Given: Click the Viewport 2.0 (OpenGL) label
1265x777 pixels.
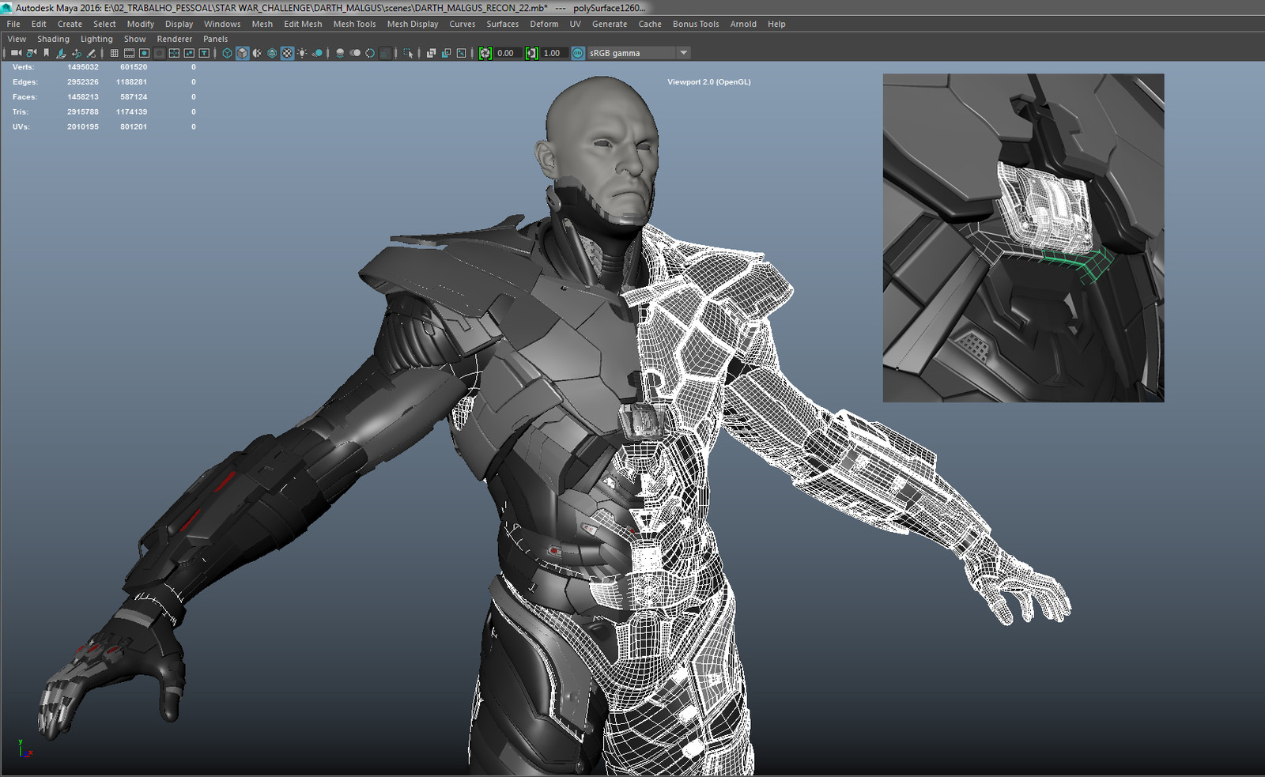Looking at the screenshot, I should click(x=709, y=81).
